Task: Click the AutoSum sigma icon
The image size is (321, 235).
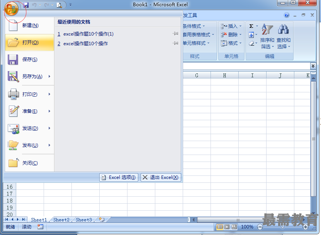Action: coord(251,26)
